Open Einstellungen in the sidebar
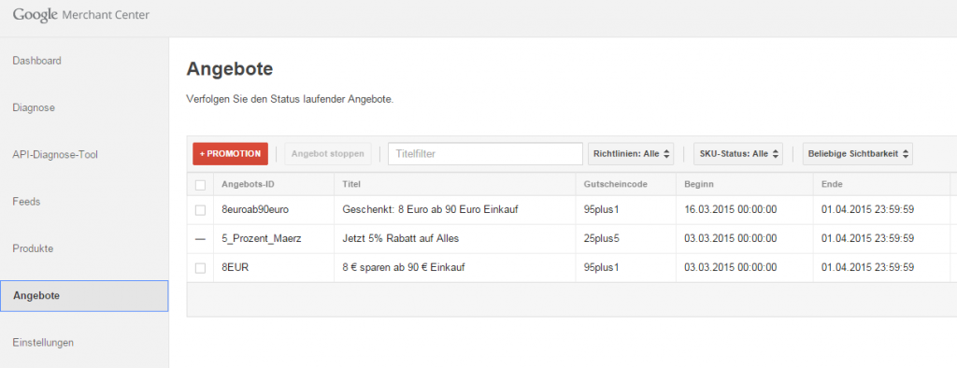The image size is (957, 368). (x=43, y=343)
